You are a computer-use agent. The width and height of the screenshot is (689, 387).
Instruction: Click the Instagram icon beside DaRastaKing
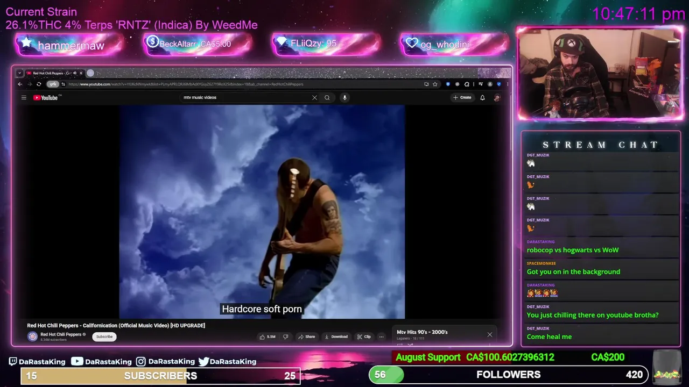tap(141, 361)
